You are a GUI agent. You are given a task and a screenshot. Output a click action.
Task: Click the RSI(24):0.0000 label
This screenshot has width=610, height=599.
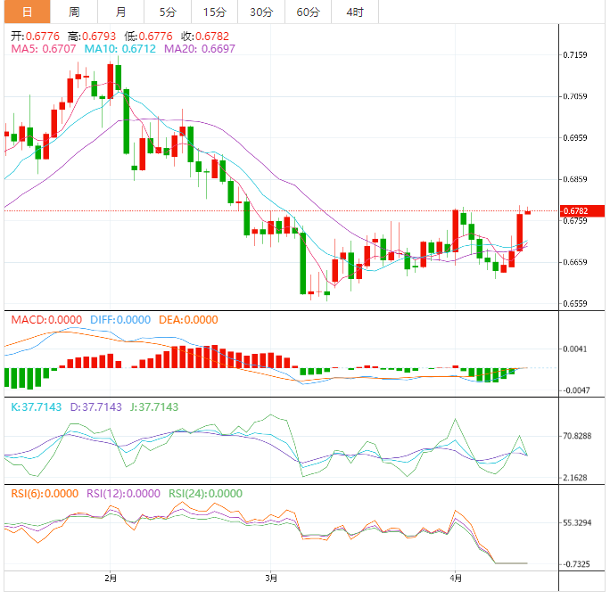coord(205,494)
